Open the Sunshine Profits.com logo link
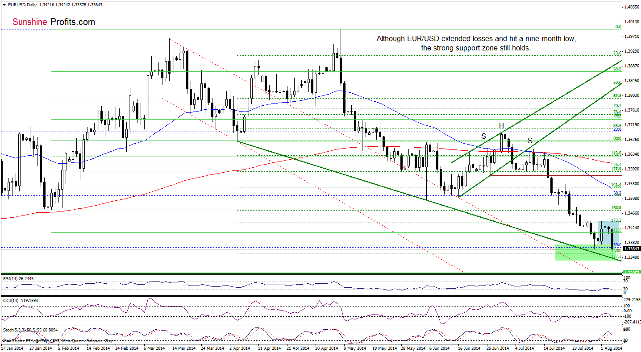 click(x=54, y=21)
